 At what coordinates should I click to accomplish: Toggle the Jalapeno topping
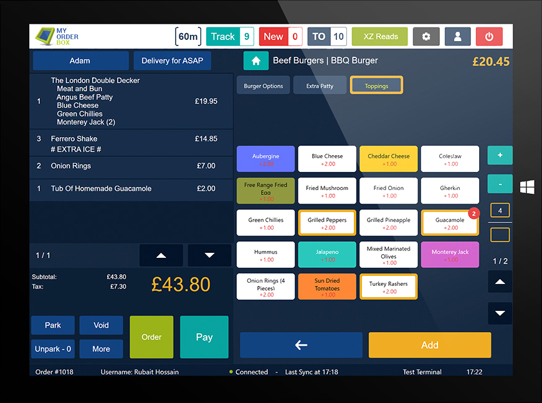(x=327, y=255)
